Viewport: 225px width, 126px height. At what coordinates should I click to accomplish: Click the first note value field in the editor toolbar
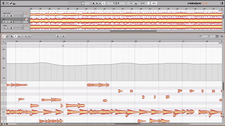pyautogui.click(x=37, y=36)
